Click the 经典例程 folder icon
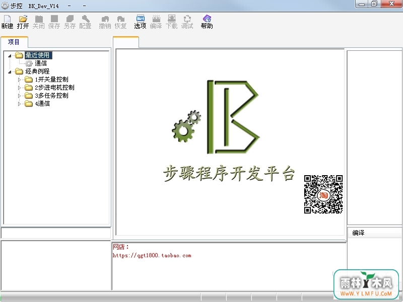The width and height of the screenshot is (403, 302). click(x=19, y=71)
